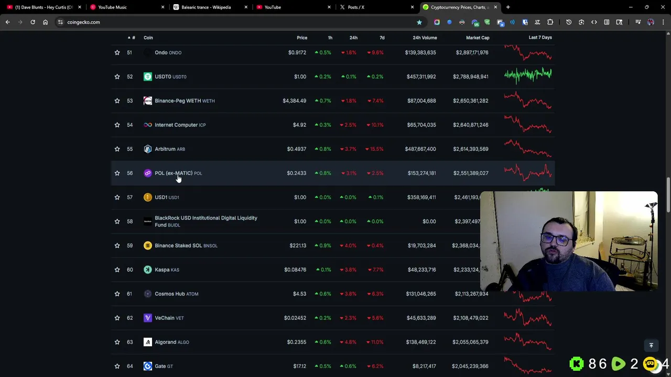The image size is (671, 377).
Task: Switch to Dave Blunts Hey Curtis tab
Action: (43, 7)
